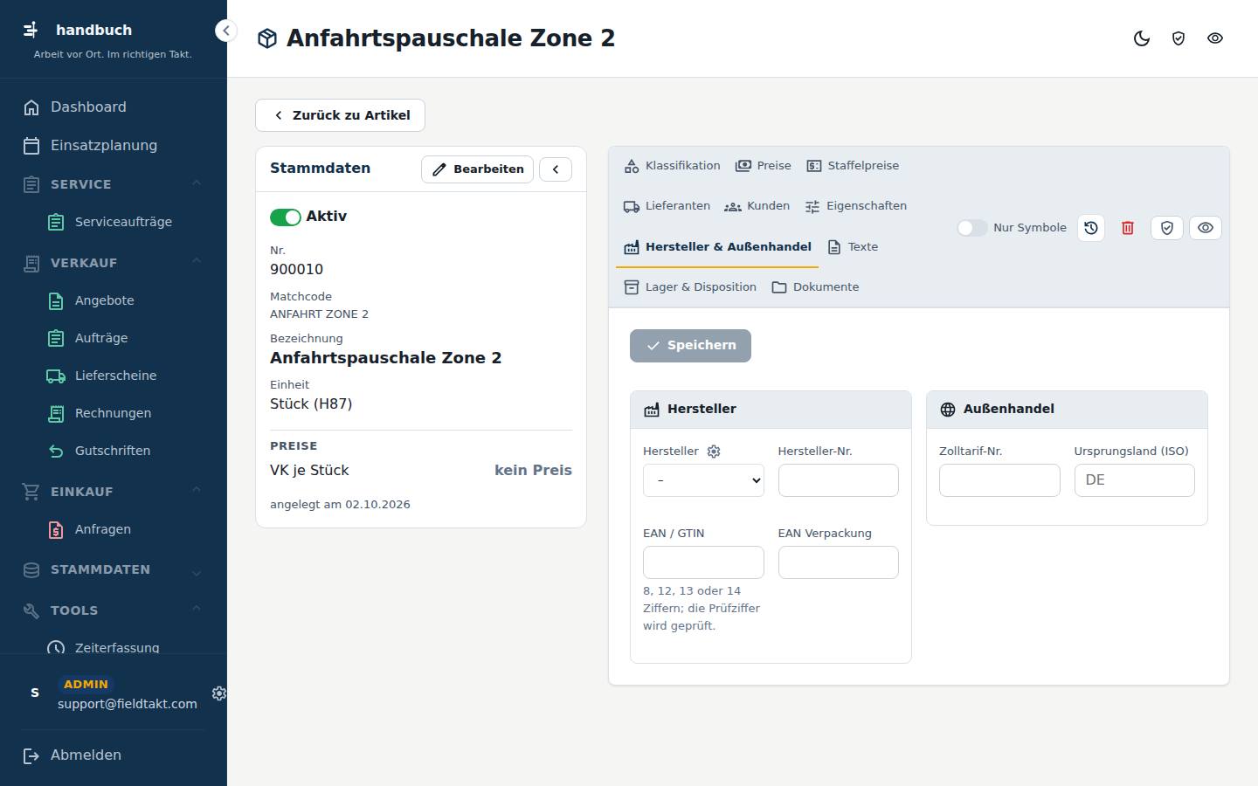The width and height of the screenshot is (1258, 786).
Task: Toggle dark mode moon icon
Action: pos(1142,38)
